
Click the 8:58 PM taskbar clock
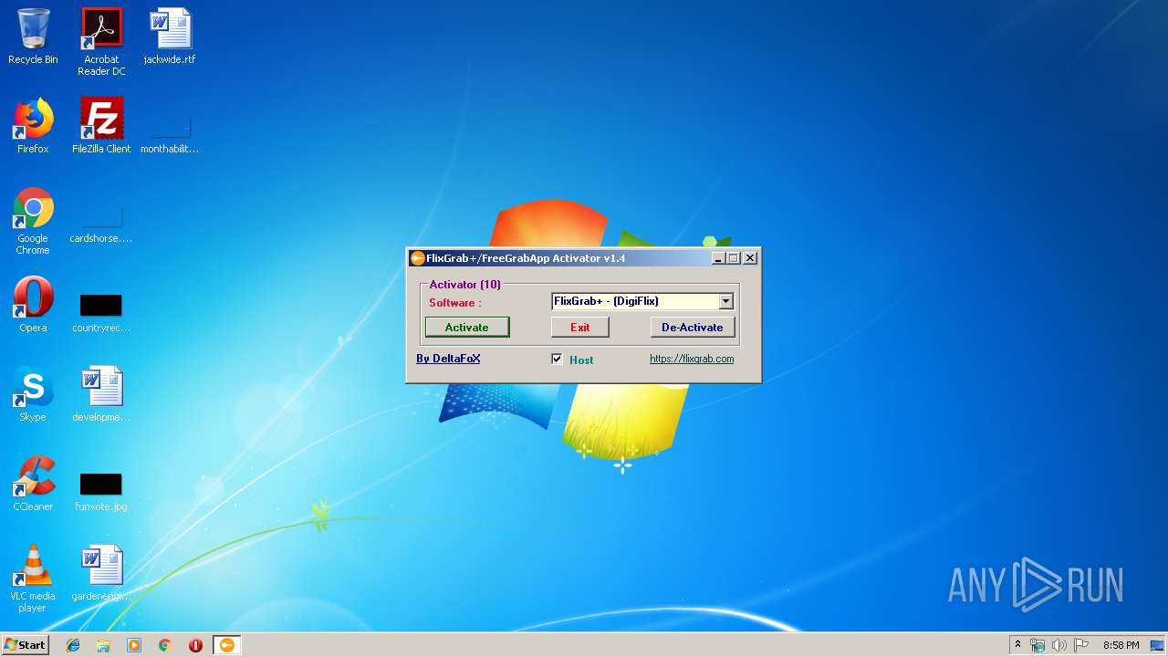click(x=1121, y=645)
